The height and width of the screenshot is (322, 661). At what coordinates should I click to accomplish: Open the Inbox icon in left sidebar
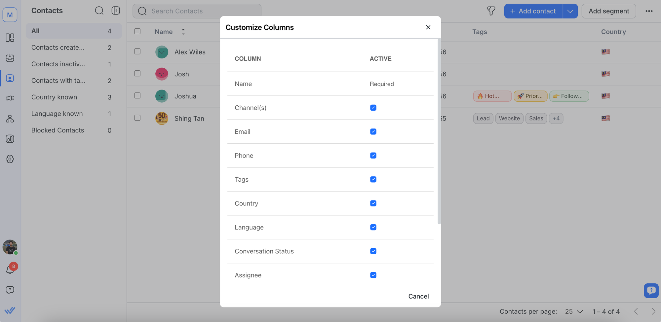(10, 58)
